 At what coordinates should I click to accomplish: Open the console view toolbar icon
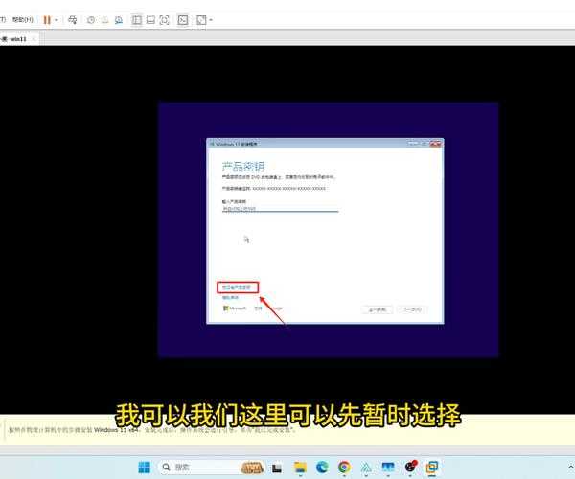coord(182,19)
